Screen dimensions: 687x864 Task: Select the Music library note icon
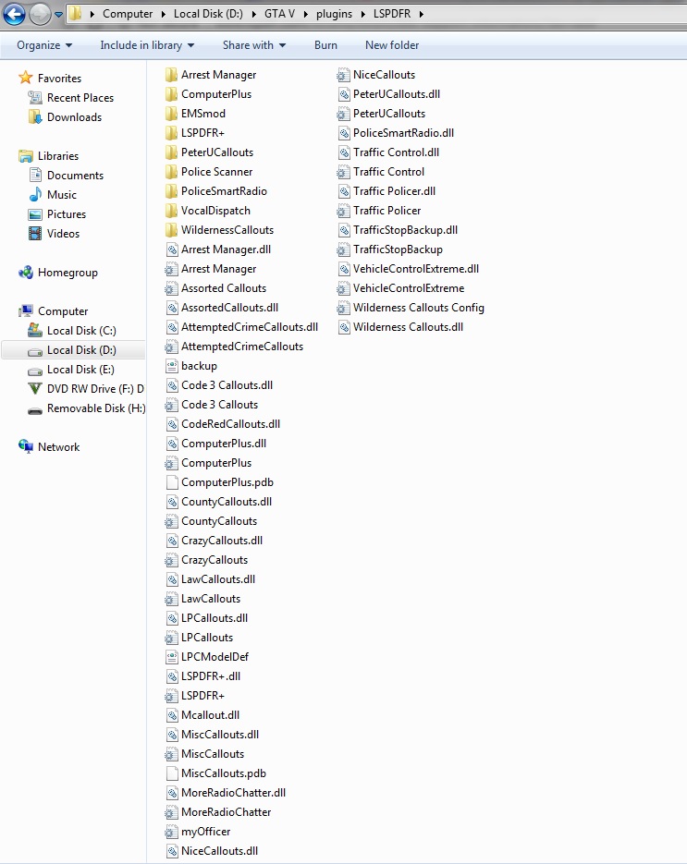click(x=35, y=194)
